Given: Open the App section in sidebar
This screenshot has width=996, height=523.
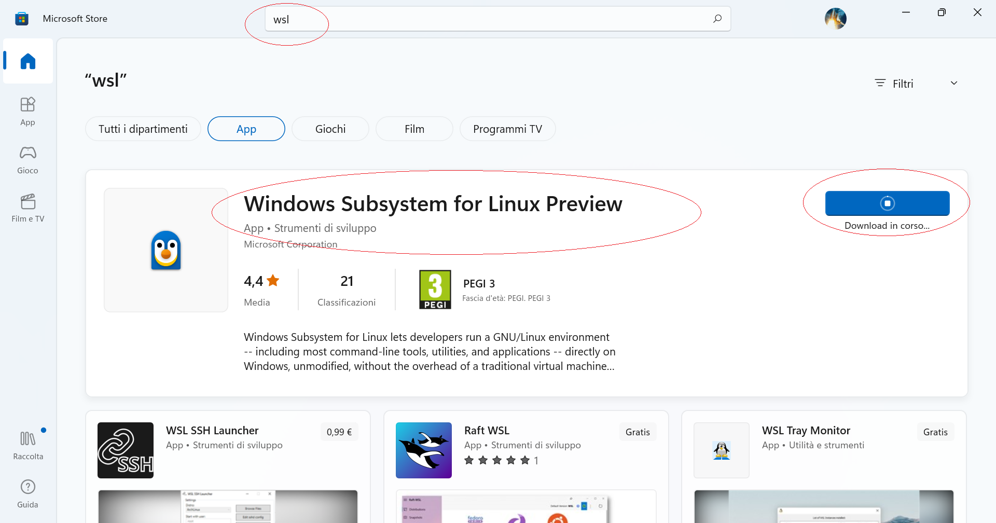Looking at the screenshot, I should [28, 111].
